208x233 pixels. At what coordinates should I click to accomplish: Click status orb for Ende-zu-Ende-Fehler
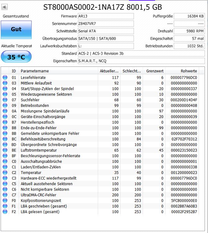point(5,128)
